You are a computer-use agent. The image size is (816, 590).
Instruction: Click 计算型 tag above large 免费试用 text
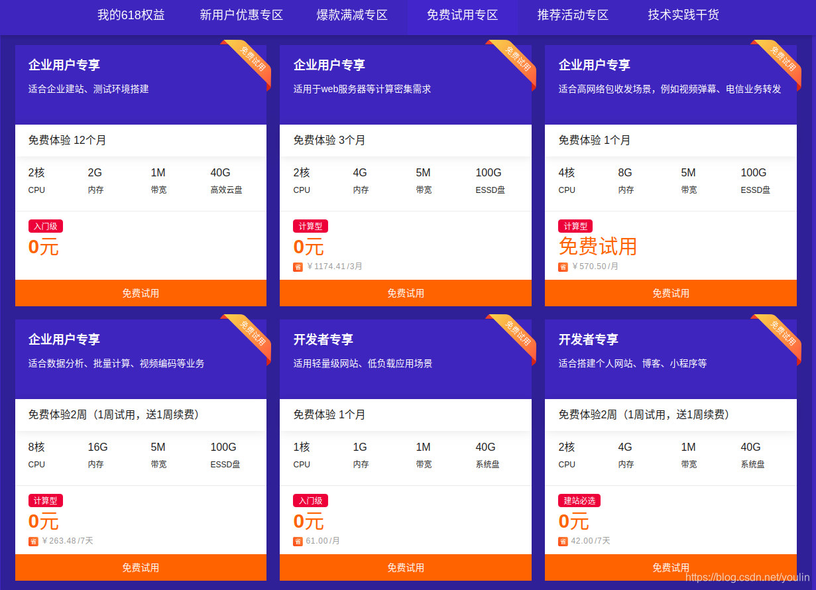tap(576, 226)
